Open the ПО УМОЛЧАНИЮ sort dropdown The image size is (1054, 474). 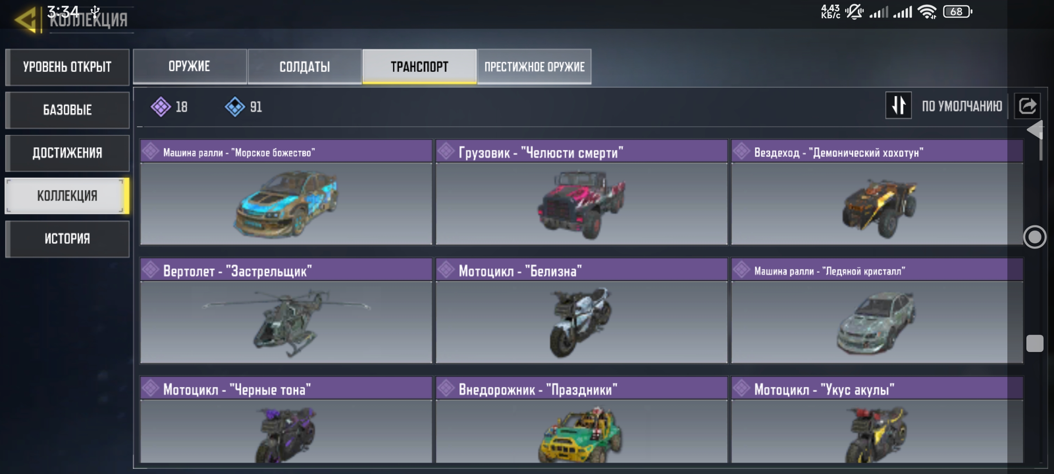point(962,106)
